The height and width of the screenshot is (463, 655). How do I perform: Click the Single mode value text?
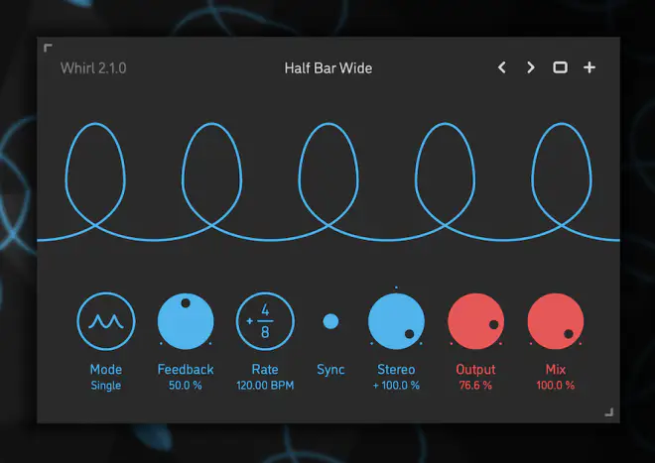coord(105,385)
